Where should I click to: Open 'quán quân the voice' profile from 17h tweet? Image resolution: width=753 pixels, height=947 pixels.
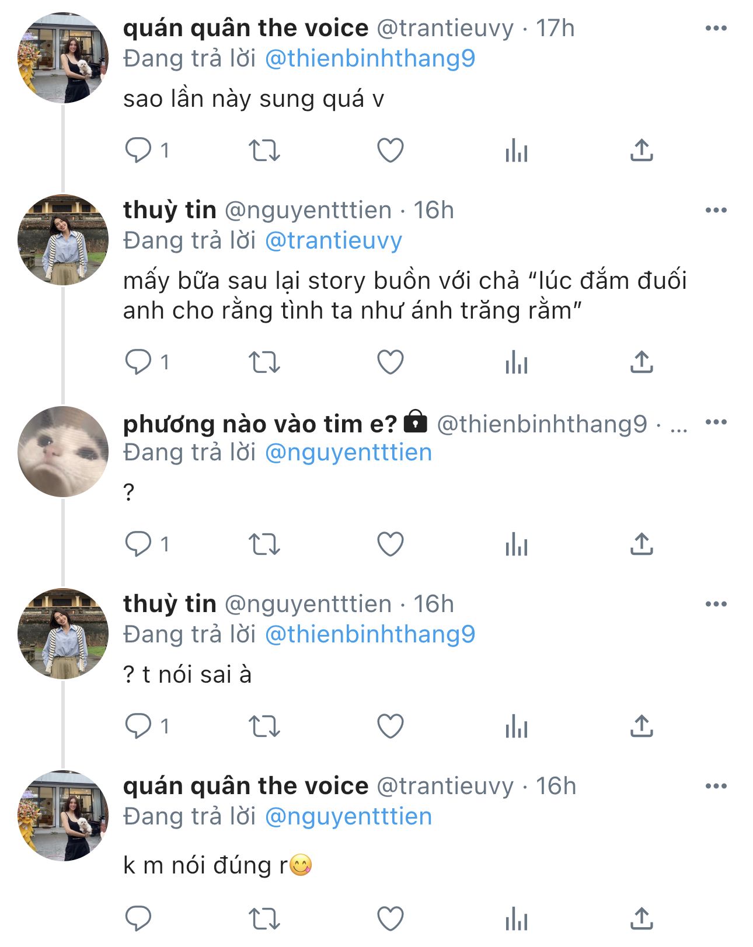(x=245, y=28)
